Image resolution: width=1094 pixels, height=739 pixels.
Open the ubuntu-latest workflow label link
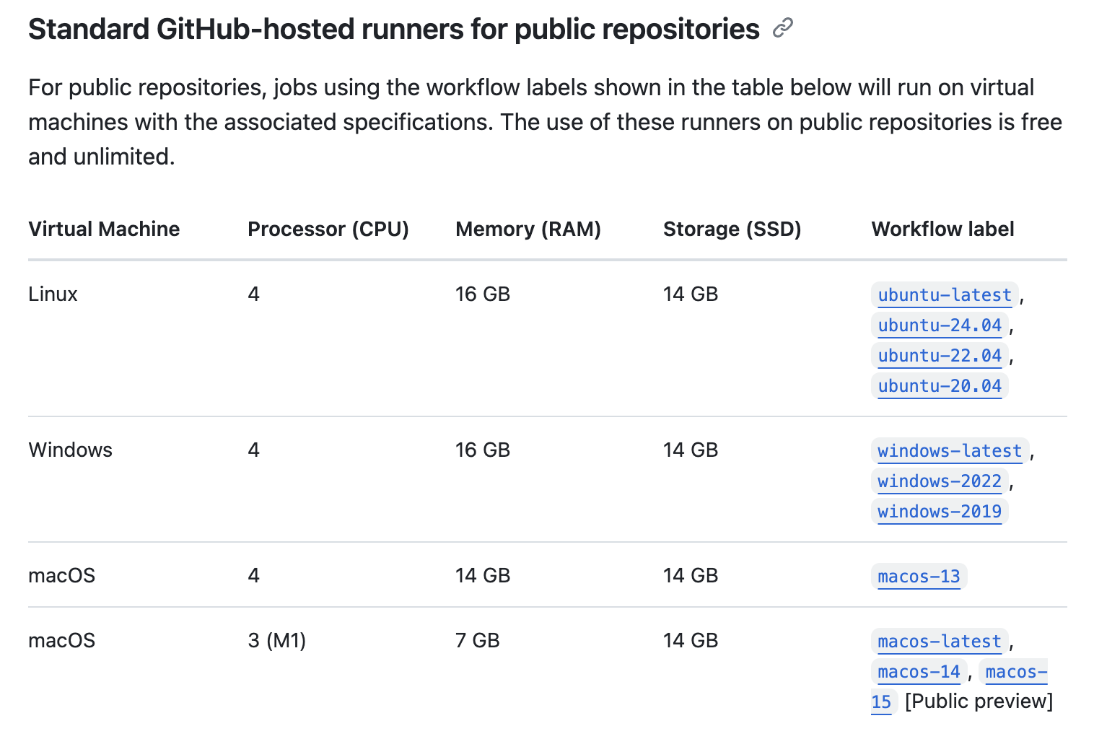coord(945,294)
